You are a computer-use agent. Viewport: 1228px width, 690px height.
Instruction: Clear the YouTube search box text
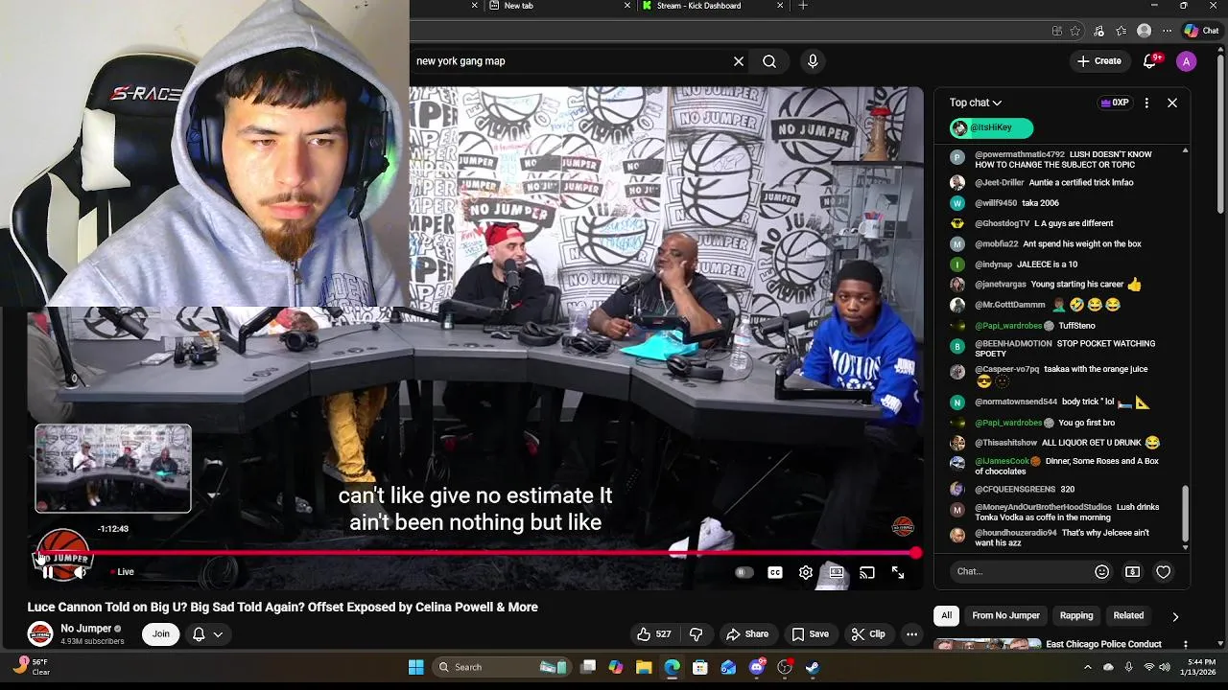pyautogui.click(x=739, y=61)
